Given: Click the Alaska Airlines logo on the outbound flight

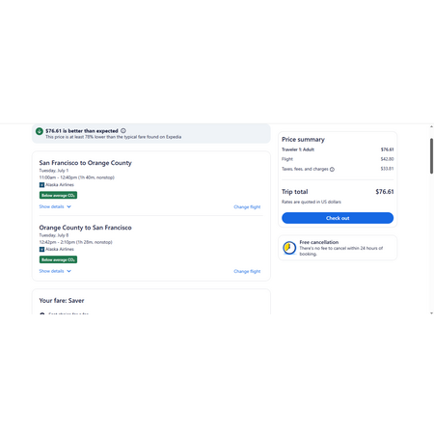Looking at the screenshot, I should coord(41,185).
